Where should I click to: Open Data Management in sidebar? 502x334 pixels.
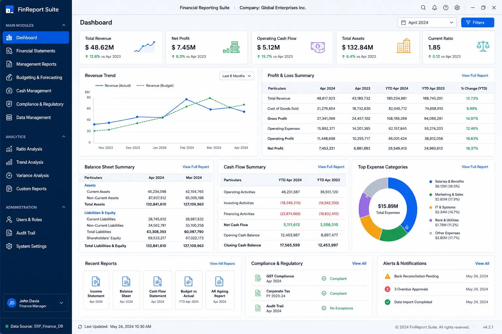(x=36, y=117)
